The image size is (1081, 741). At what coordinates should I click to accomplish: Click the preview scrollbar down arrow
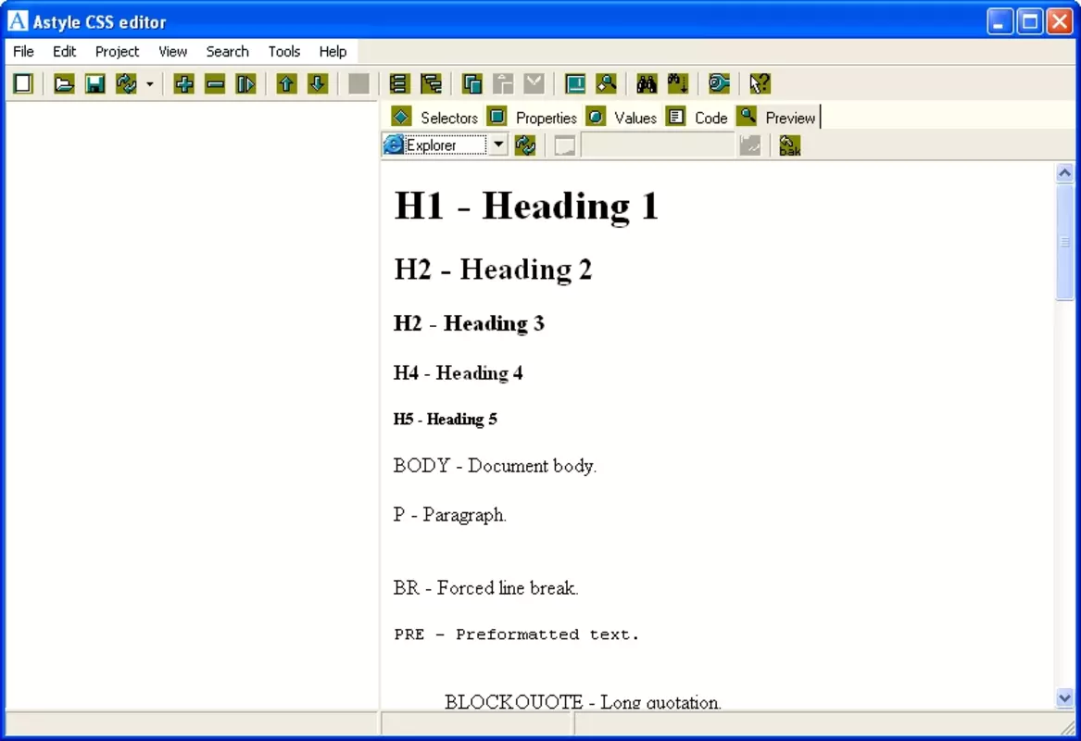(x=1064, y=698)
